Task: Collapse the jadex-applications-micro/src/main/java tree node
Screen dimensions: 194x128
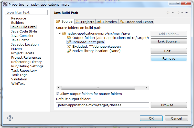Action: click(60, 34)
